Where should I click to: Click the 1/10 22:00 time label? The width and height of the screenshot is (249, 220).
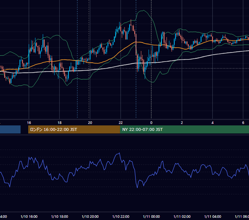(121, 217)
